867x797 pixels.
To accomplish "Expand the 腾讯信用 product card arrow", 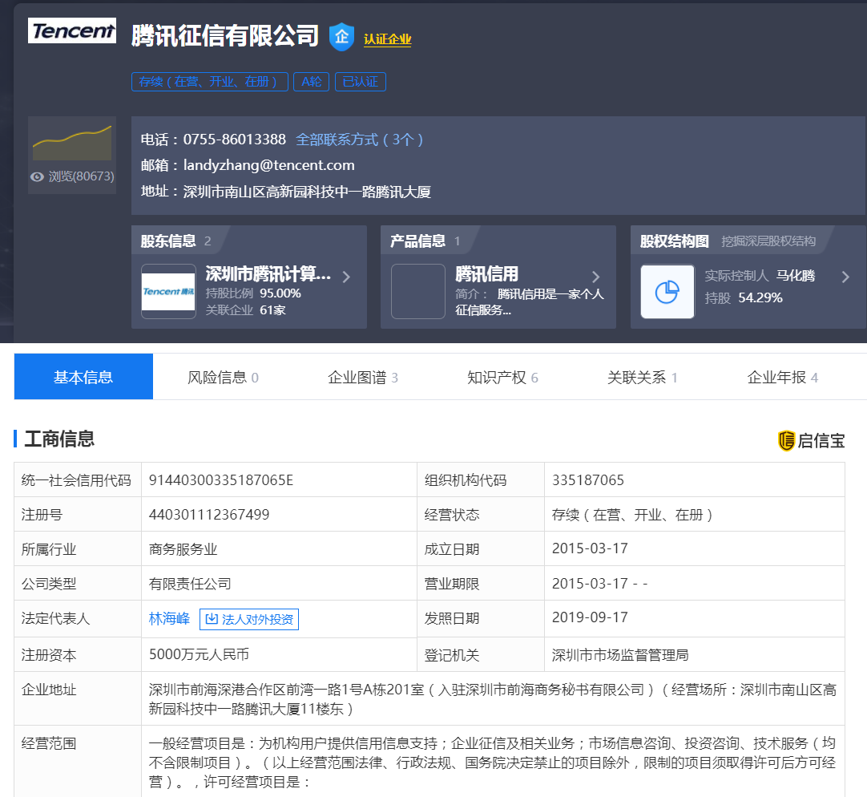I will [595, 277].
